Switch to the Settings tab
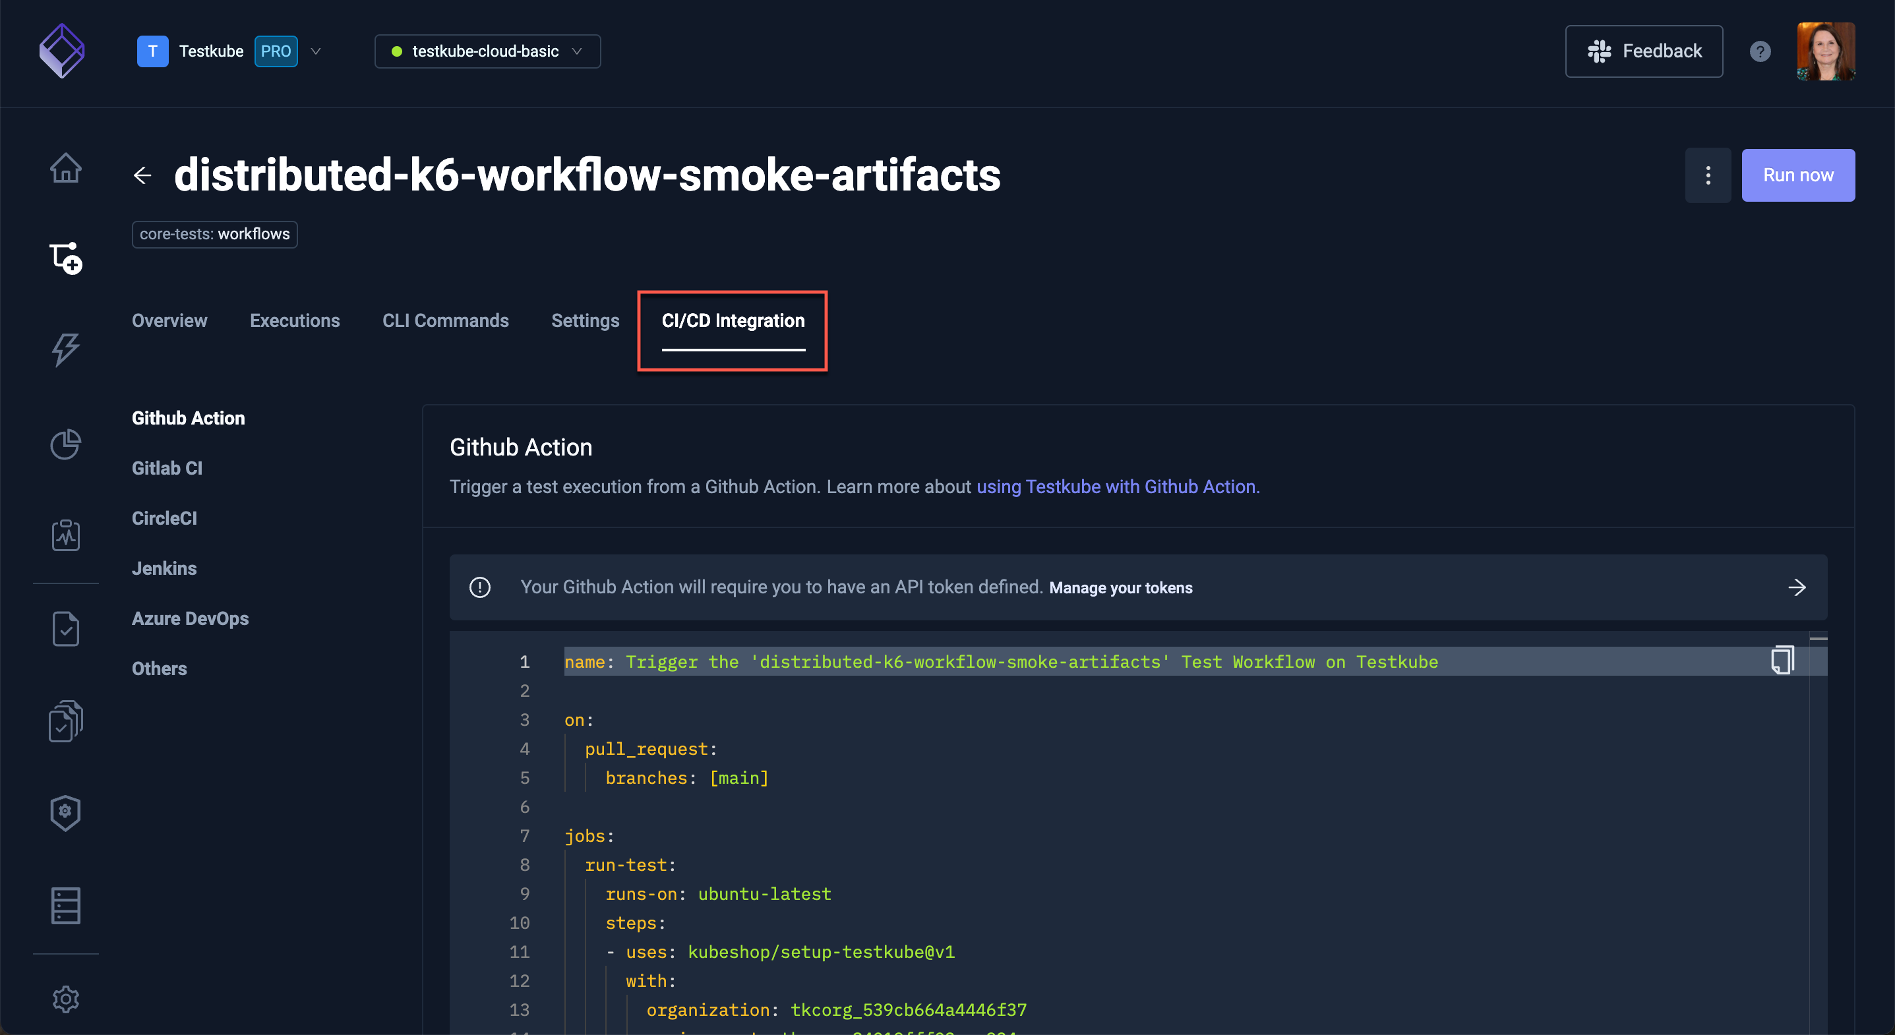This screenshot has height=1035, width=1895. [585, 321]
